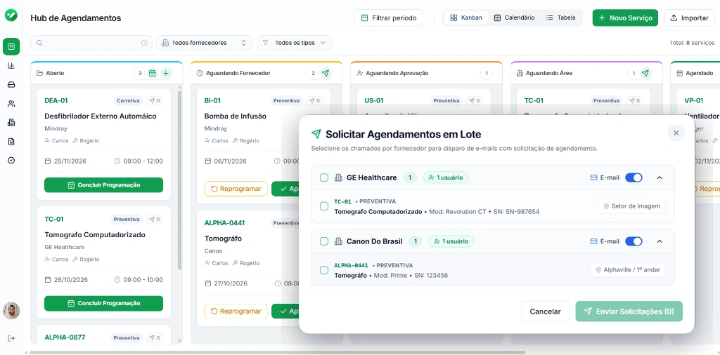This screenshot has width=720, height=355.
Task: Click the 1 usuário badge for Canon Do Brasil
Action: [451, 241]
